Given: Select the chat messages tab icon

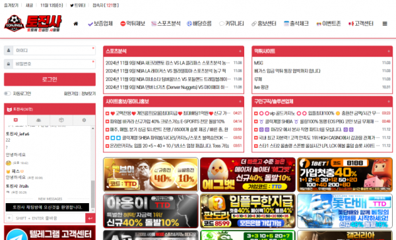Looking at the screenshot, I should (16, 120).
